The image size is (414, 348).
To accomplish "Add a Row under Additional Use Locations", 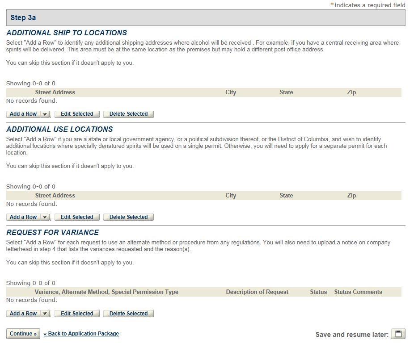I will coord(23,217).
